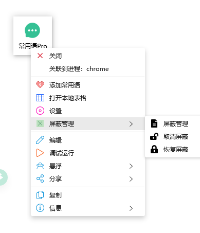Click the pink circular 设置 icon
Image resolution: width=200 pixels, height=233 pixels.
40,111
